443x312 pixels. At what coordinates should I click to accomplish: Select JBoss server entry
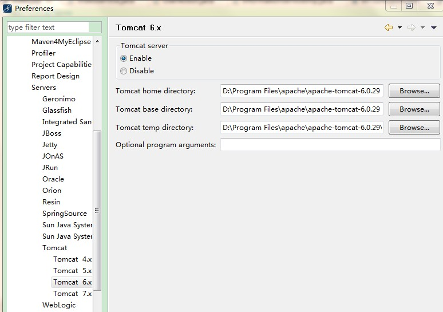click(x=52, y=133)
